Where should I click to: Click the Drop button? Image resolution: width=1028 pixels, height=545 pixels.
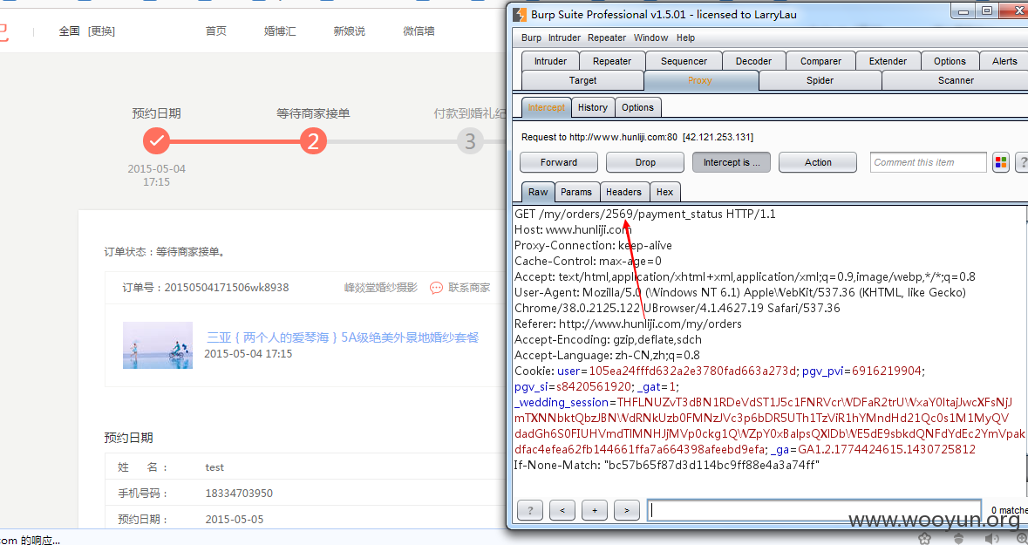645,162
